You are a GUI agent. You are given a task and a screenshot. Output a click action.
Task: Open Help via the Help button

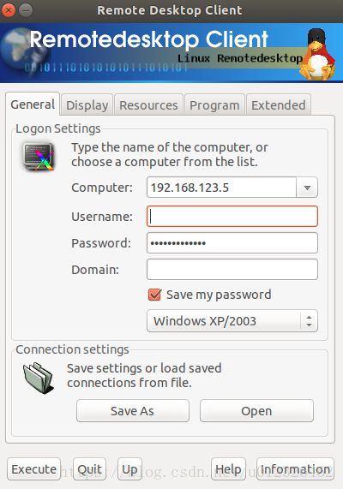[228, 469]
